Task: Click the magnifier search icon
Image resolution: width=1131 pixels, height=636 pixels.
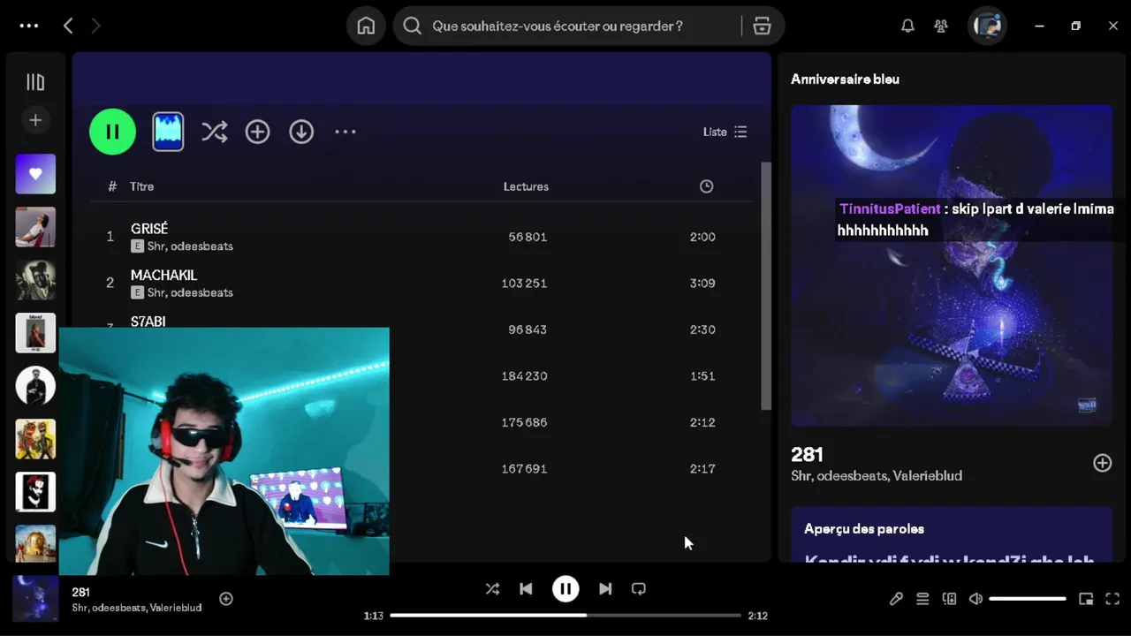Action: pyautogui.click(x=412, y=26)
